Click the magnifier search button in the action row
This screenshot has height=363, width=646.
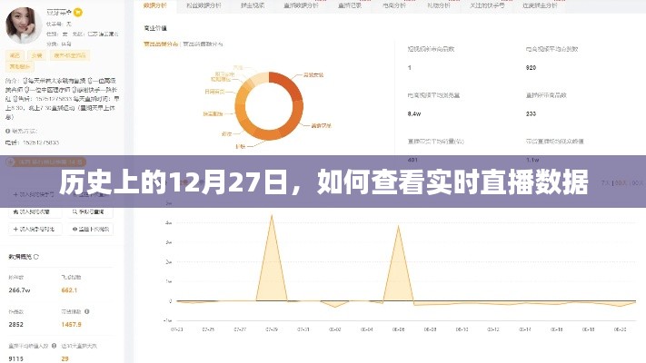(x=91, y=211)
